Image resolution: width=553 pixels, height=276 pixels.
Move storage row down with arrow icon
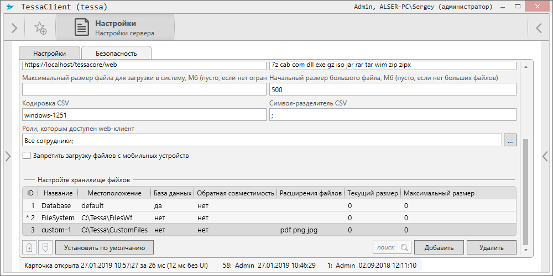coord(46,247)
